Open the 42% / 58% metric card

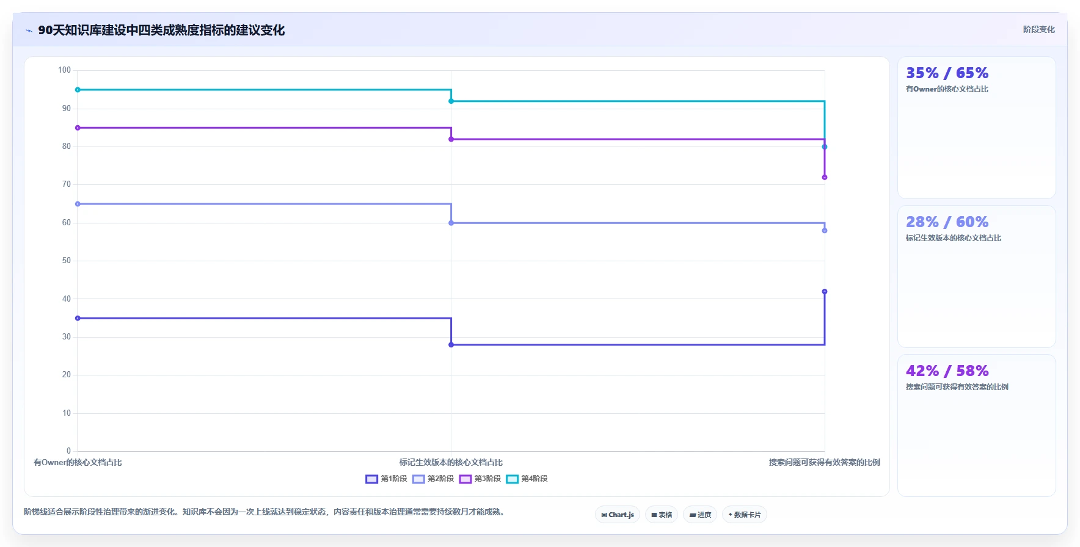click(977, 426)
